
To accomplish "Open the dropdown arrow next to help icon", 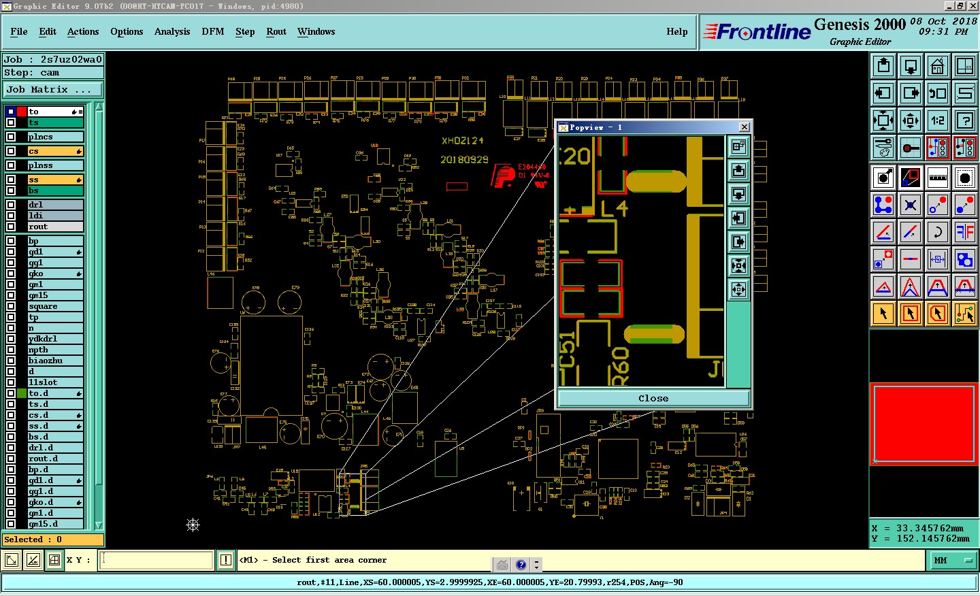I will tap(536, 565).
